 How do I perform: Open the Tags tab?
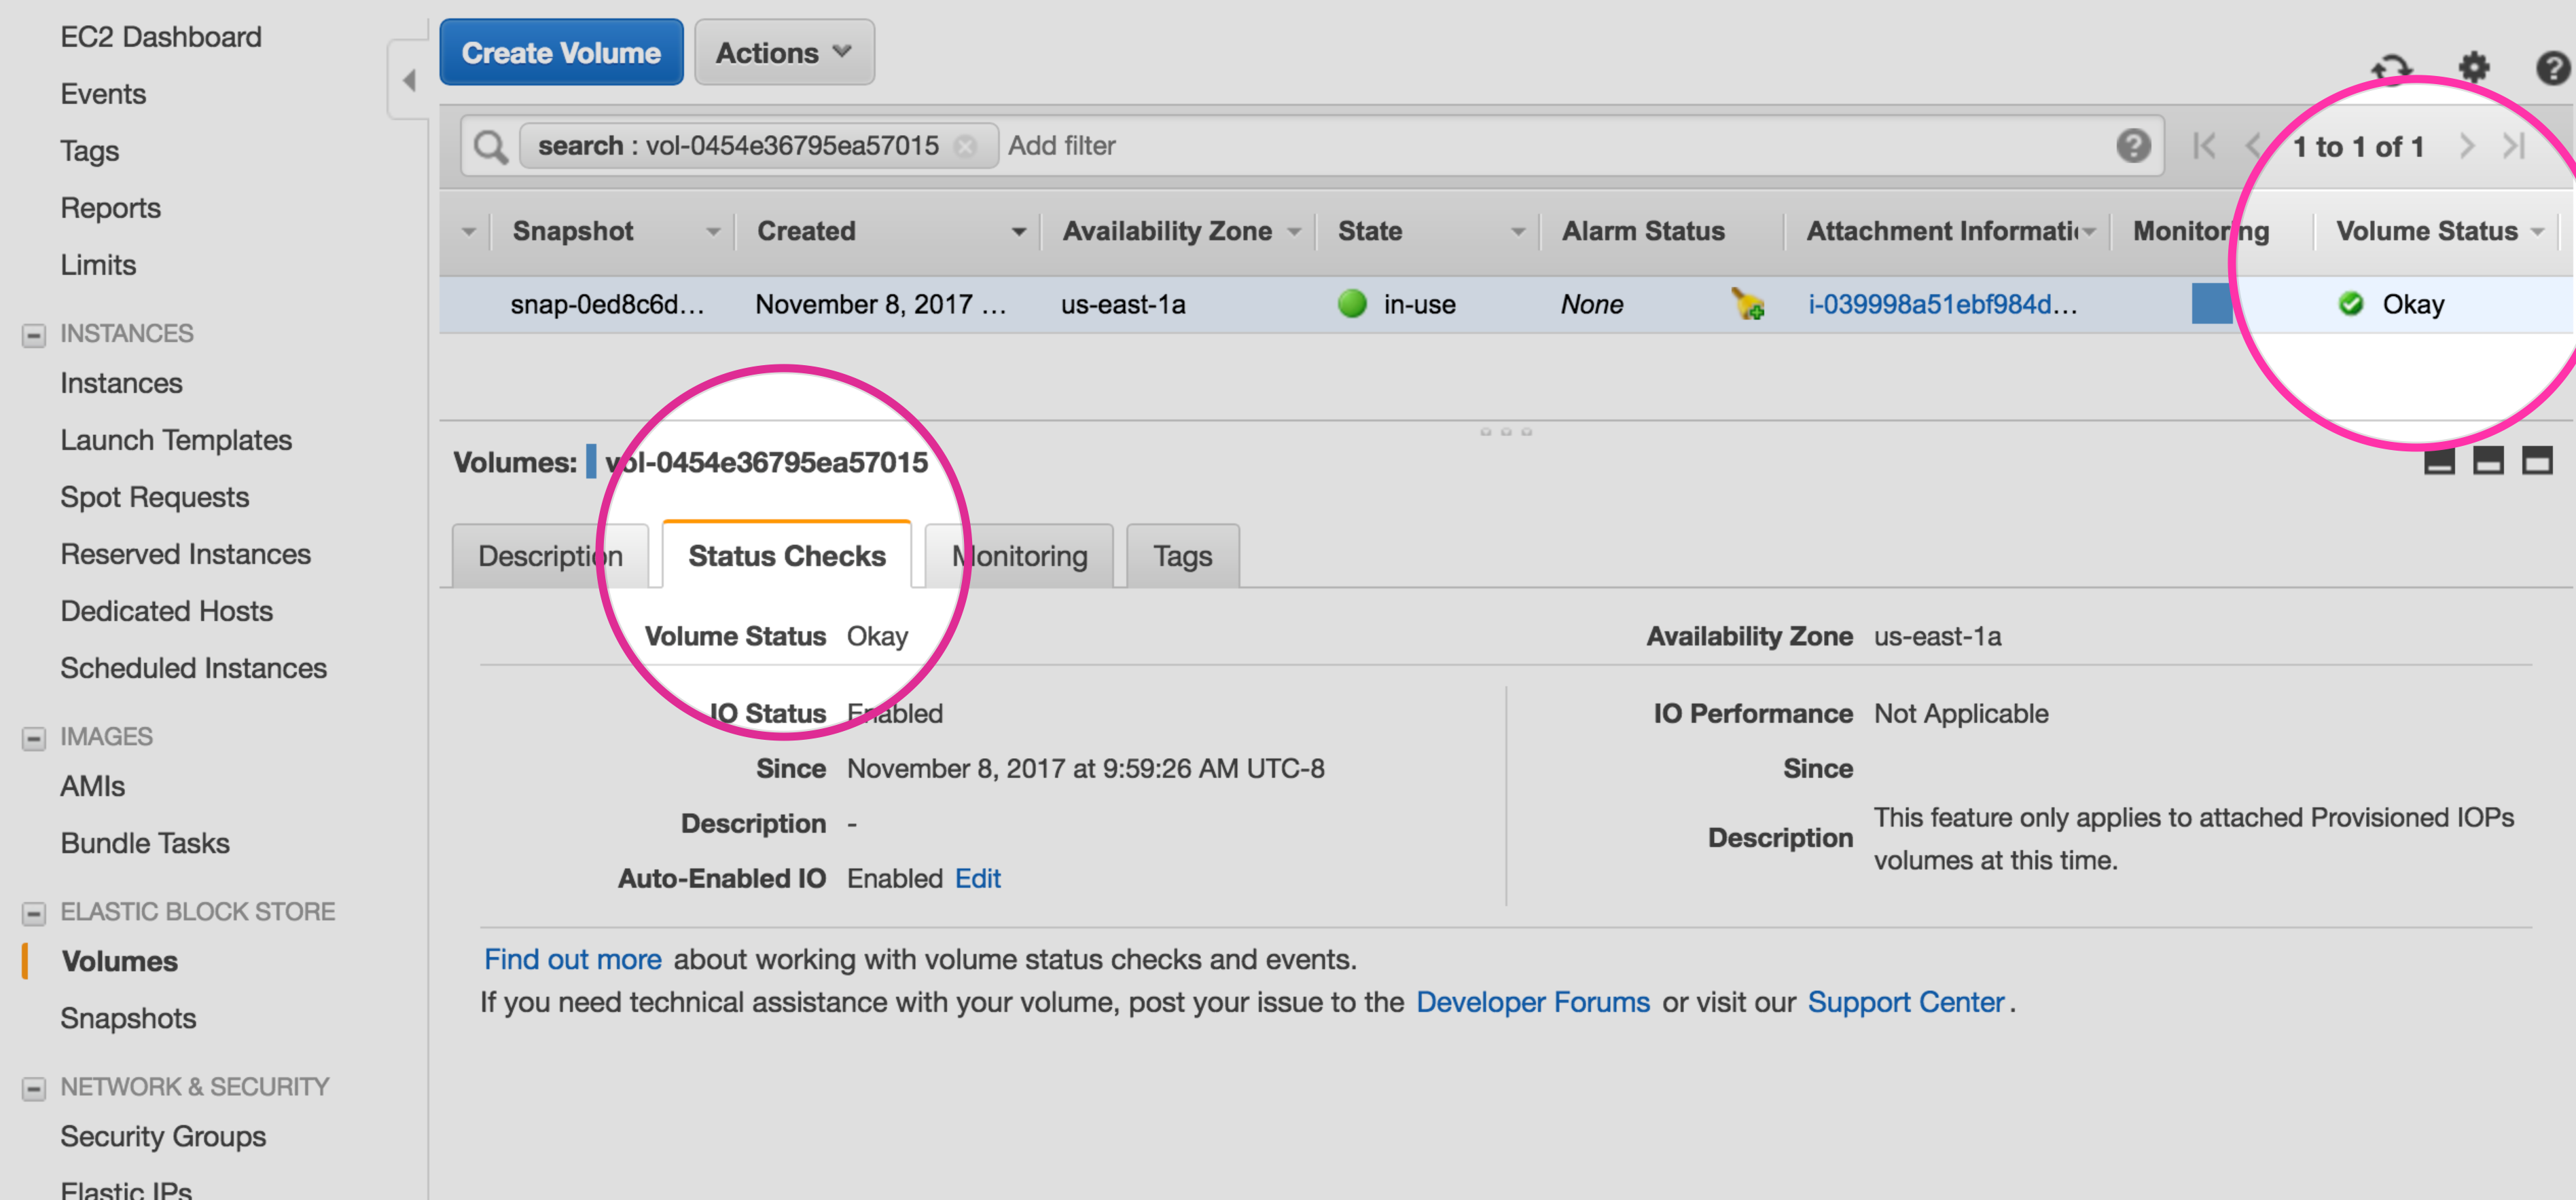(1182, 555)
